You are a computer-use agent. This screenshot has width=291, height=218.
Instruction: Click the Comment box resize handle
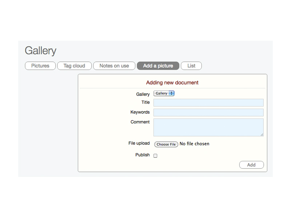[262, 135]
